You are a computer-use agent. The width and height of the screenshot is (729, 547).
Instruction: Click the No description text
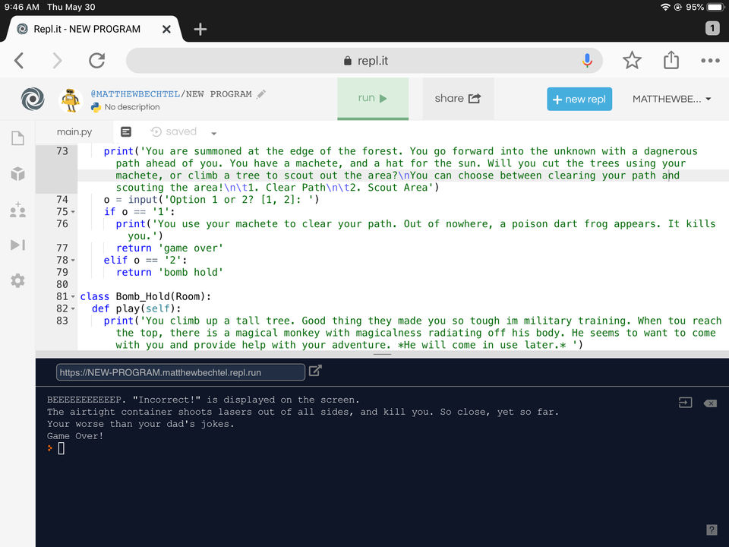point(132,107)
